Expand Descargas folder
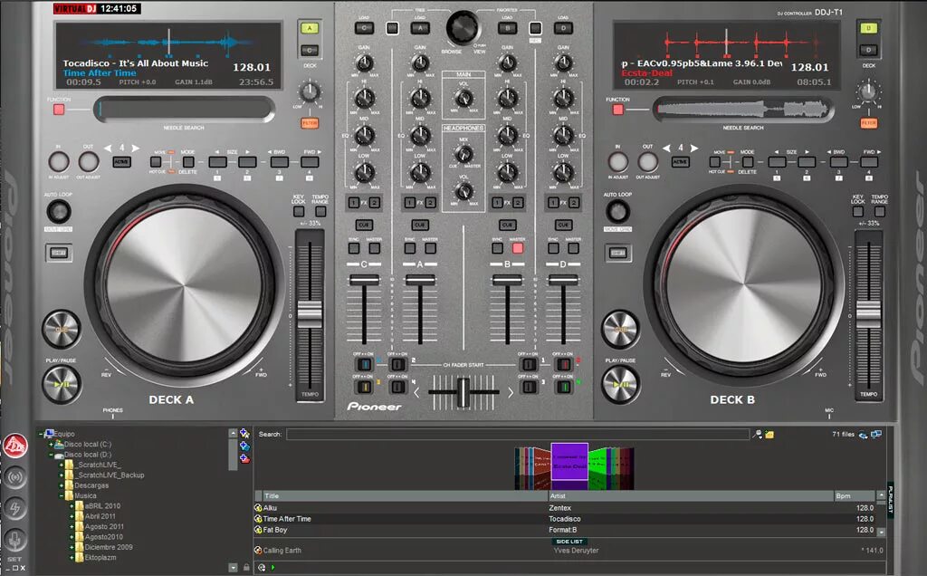The width and height of the screenshot is (927, 576). click(62, 485)
